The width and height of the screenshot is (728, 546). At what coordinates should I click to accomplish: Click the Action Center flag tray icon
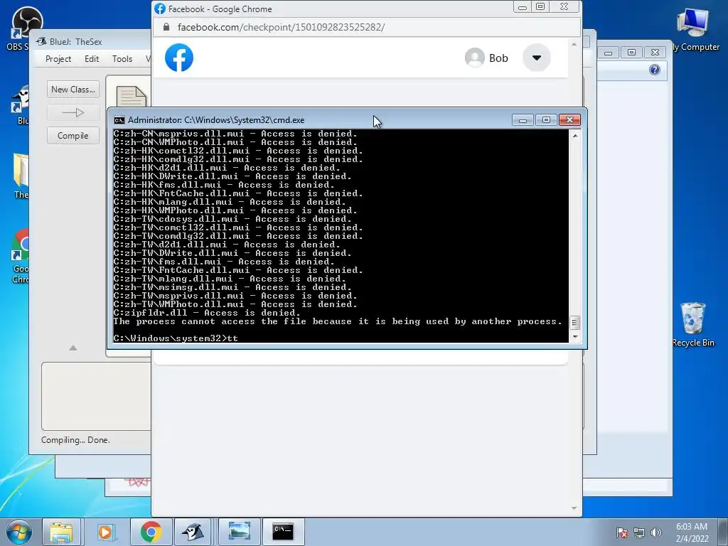point(622,532)
